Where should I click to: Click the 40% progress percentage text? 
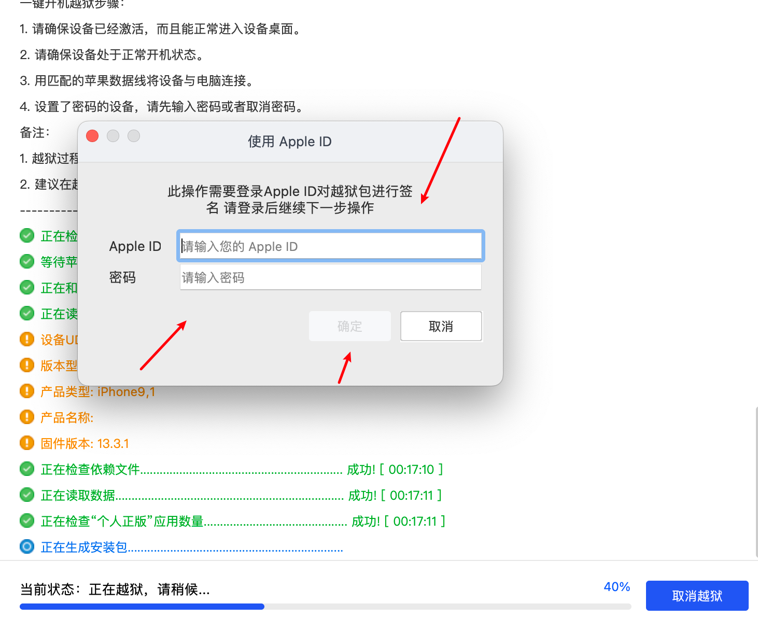[617, 587]
